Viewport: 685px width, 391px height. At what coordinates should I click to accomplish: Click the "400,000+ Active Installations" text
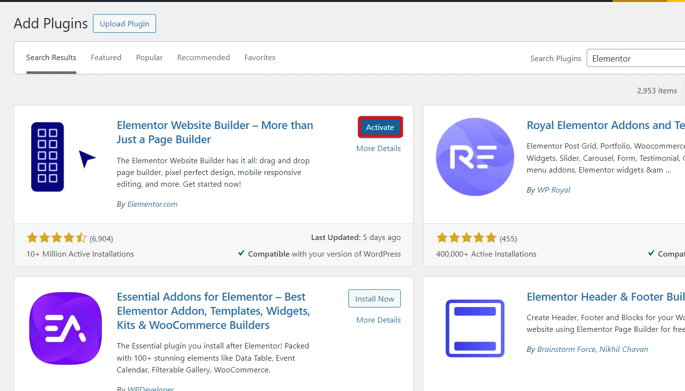click(x=486, y=254)
